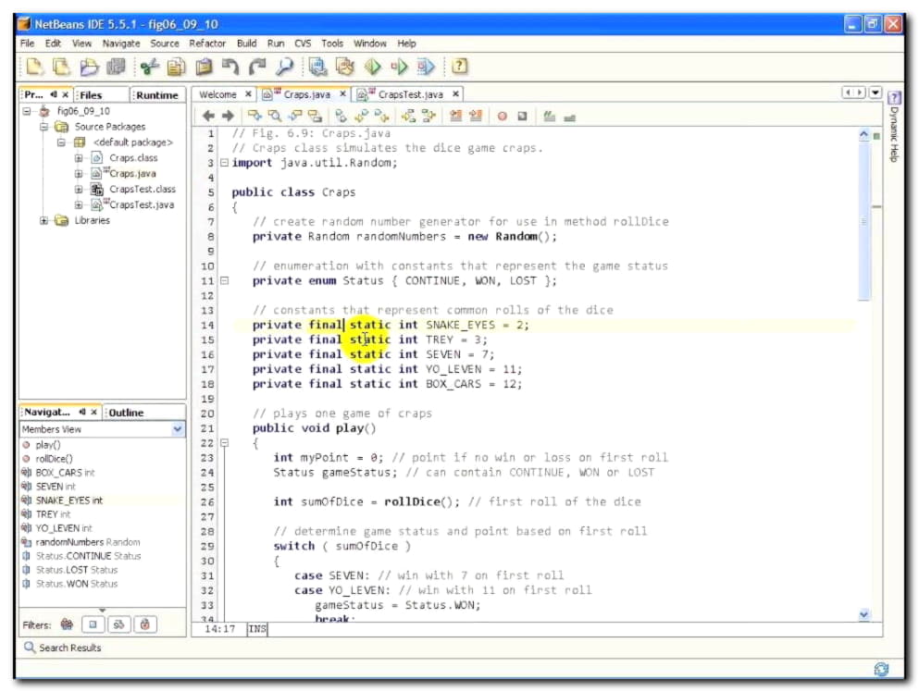Click the editor vertical scrollbar down arrow
This screenshot has height=692, width=919.
click(863, 614)
